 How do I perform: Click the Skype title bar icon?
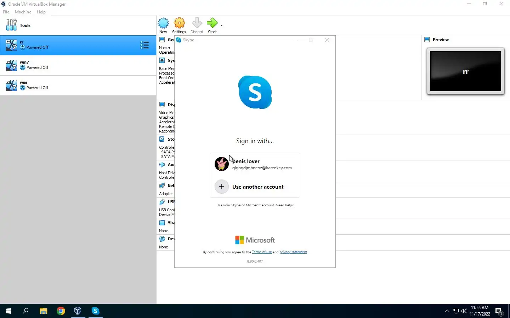pyautogui.click(x=179, y=40)
